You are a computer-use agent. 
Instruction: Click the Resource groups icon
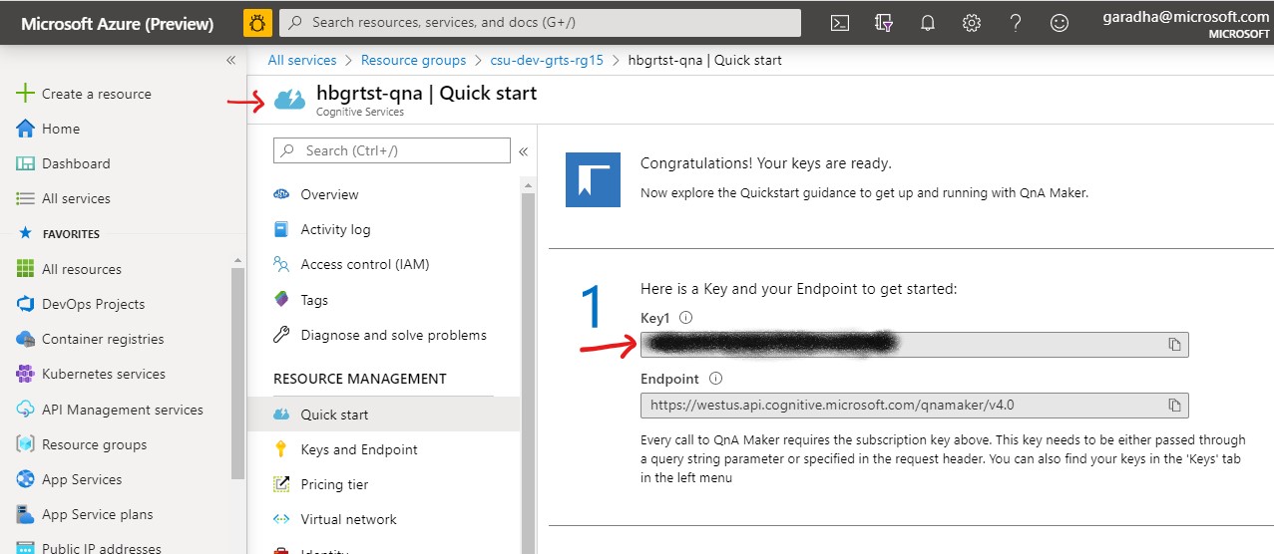point(26,444)
